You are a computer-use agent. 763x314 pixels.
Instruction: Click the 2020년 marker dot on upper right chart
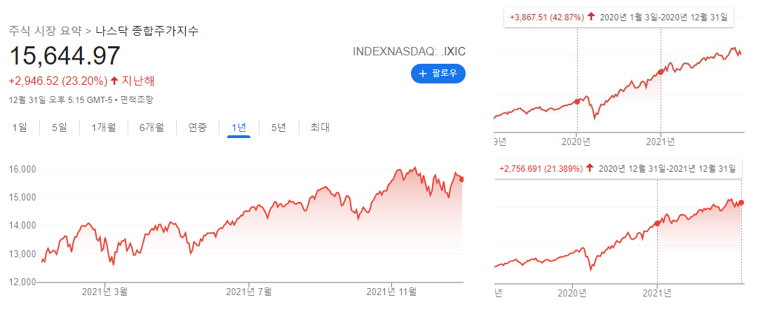point(577,102)
